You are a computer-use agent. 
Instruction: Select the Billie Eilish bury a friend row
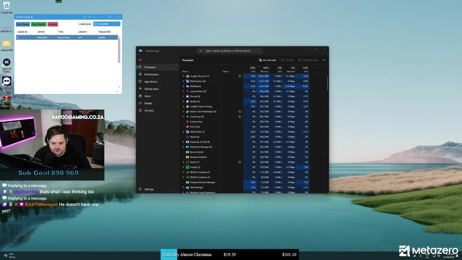pos(67,38)
